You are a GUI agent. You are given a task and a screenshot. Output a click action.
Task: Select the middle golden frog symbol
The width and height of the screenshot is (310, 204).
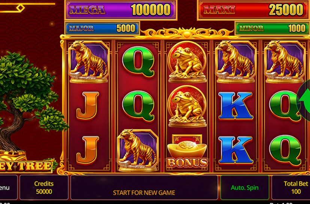(x=187, y=106)
